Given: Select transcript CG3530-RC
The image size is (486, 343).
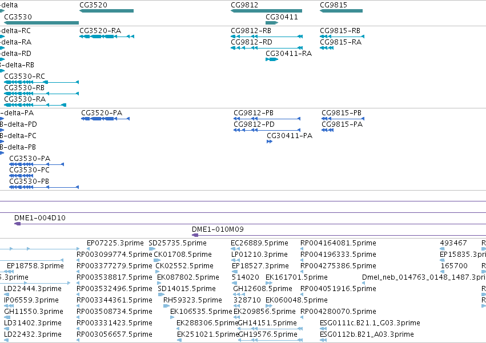Looking at the screenshot, I should (x=25, y=76).
